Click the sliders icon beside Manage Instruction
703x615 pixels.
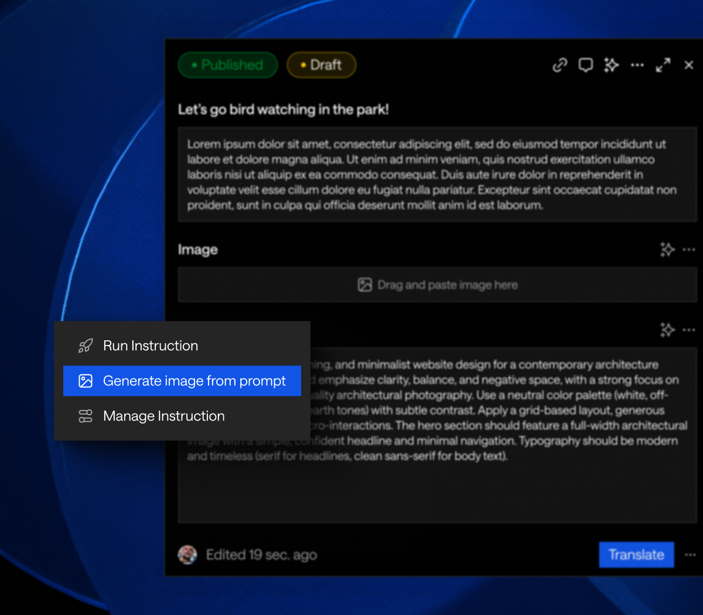point(86,416)
